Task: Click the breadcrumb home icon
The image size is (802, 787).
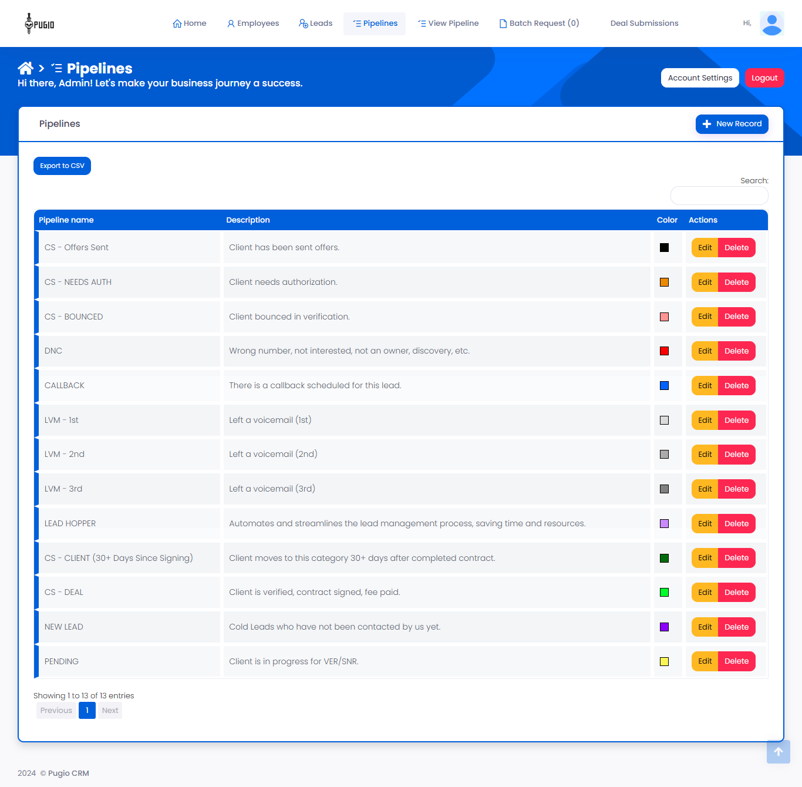Action: click(x=25, y=68)
